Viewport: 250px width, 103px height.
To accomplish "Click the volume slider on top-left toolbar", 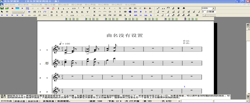I will point(18,12).
